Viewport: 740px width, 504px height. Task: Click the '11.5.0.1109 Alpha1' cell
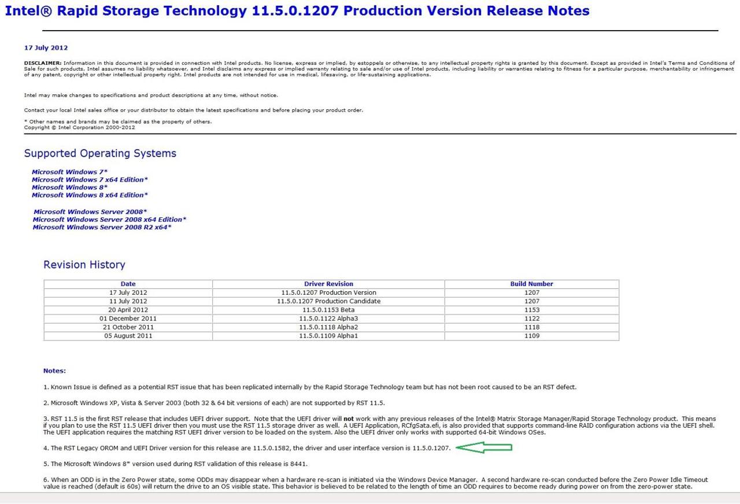[x=328, y=336]
